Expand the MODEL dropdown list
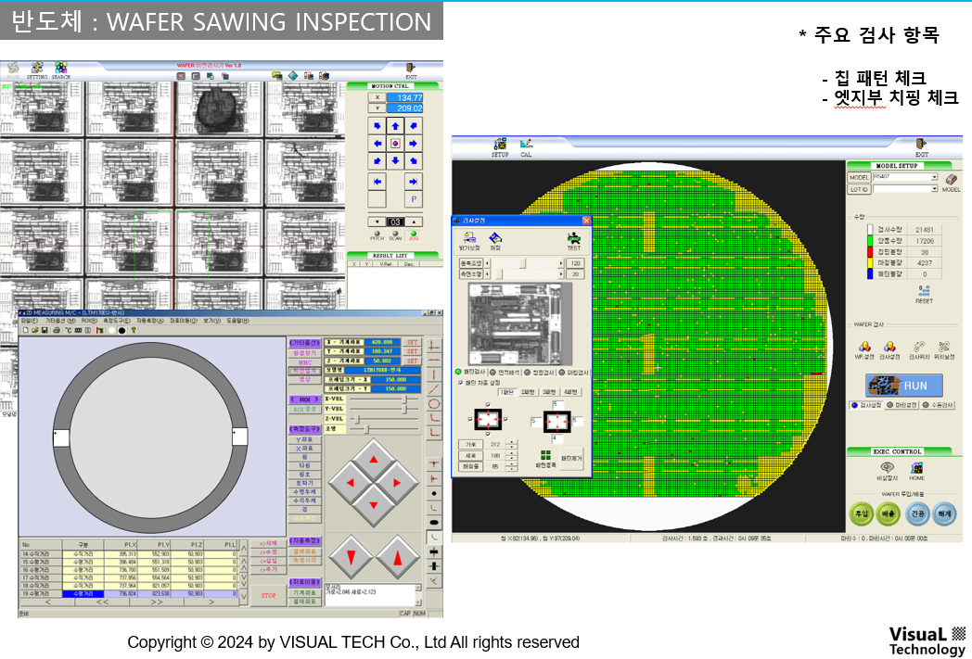This screenshot has height=659, width=972. tap(934, 177)
